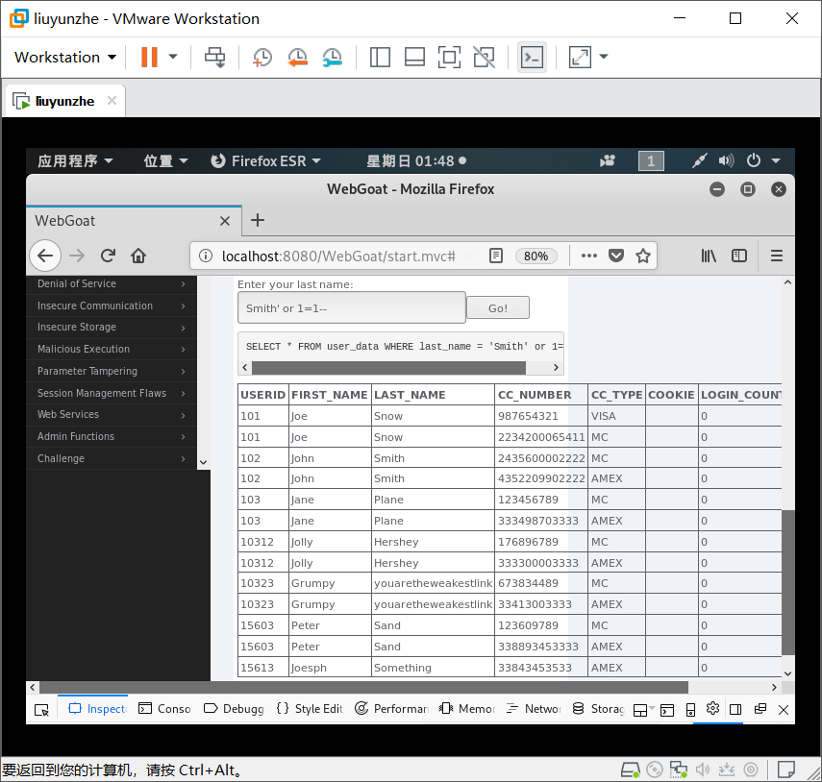This screenshot has height=782, width=822.
Task: Click the page vertical scrollbar thumb
Action: coord(788,582)
